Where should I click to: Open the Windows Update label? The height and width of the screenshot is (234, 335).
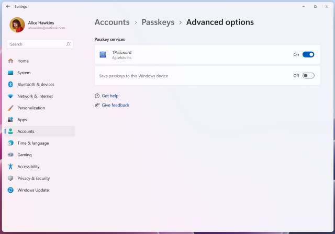[x=33, y=190]
